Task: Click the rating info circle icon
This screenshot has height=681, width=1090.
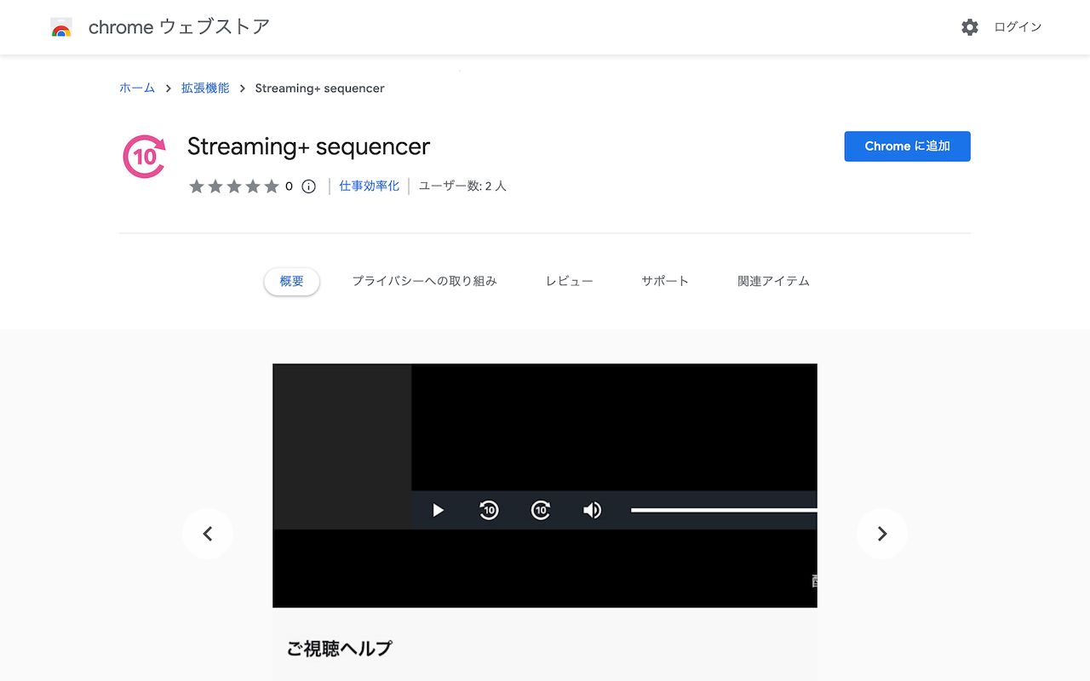Action: click(x=309, y=186)
